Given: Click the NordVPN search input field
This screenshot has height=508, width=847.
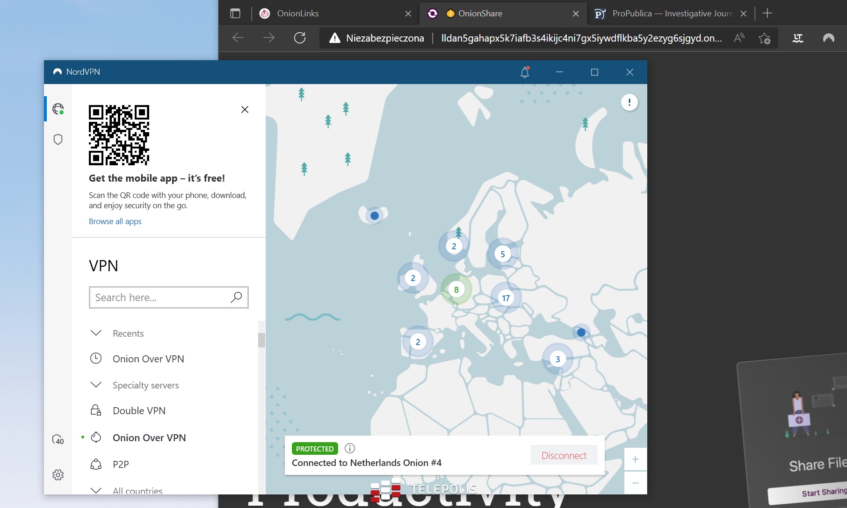Looking at the screenshot, I should coord(169,297).
